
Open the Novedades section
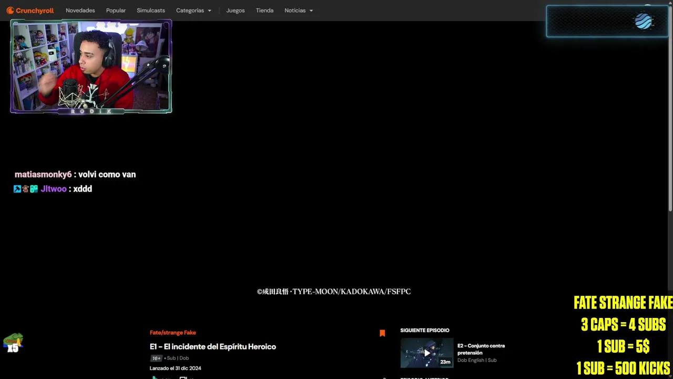pos(80,11)
